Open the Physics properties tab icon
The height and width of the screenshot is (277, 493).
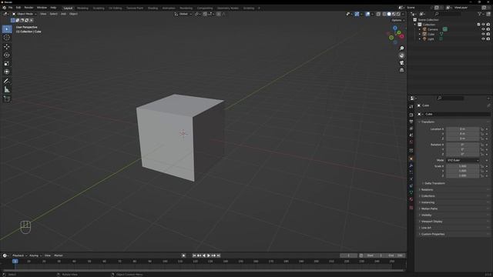point(411,179)
